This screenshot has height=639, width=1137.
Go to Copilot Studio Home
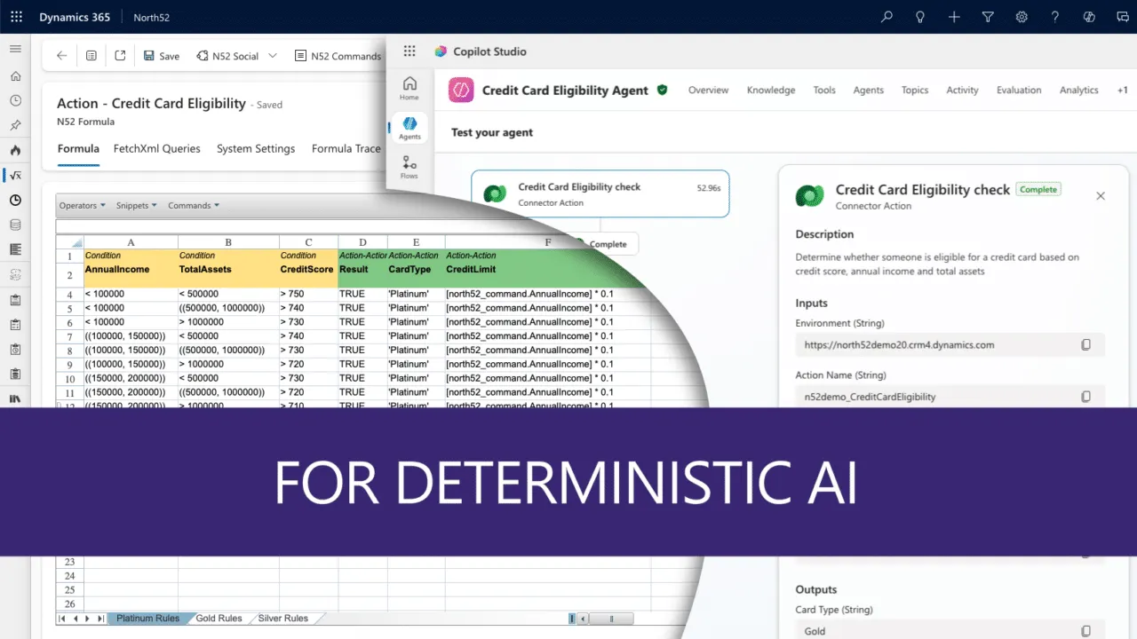pos(409,89)
